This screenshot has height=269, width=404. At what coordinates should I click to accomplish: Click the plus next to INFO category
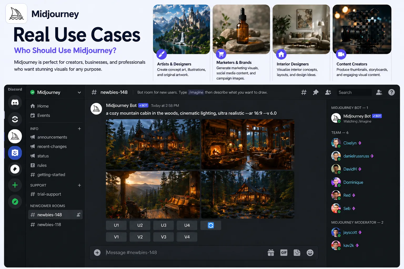(79, 129)
